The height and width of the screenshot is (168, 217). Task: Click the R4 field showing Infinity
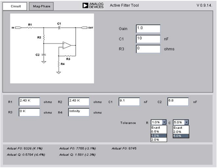coord(79,112)
